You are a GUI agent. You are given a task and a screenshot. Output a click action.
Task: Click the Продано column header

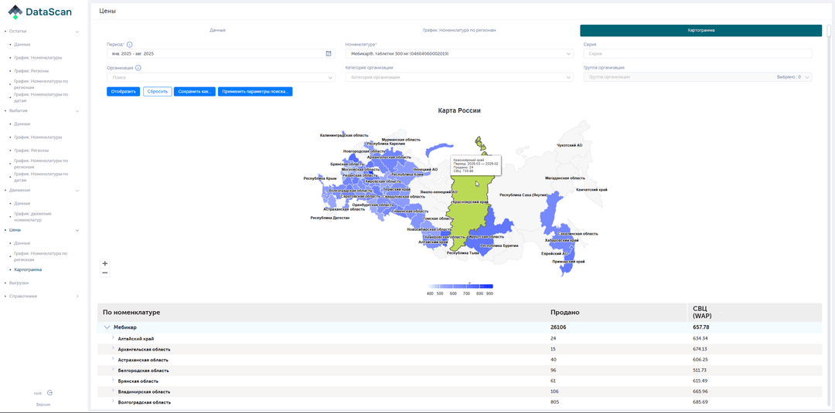click(x=565, y=312)
